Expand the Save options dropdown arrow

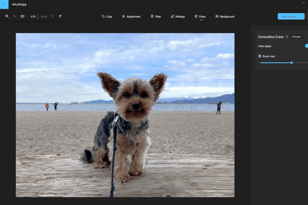[301, 16]
